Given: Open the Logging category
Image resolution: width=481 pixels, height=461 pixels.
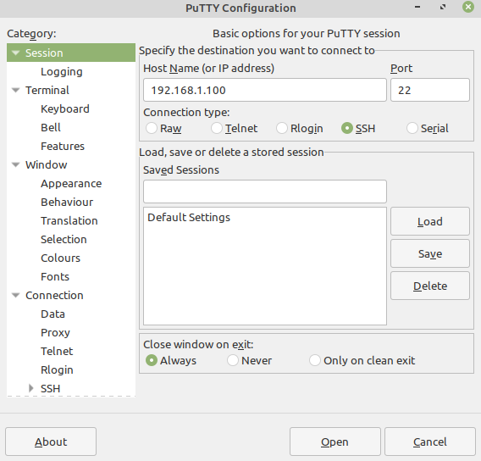Looking at the screenshot, I should click(62, 71).
